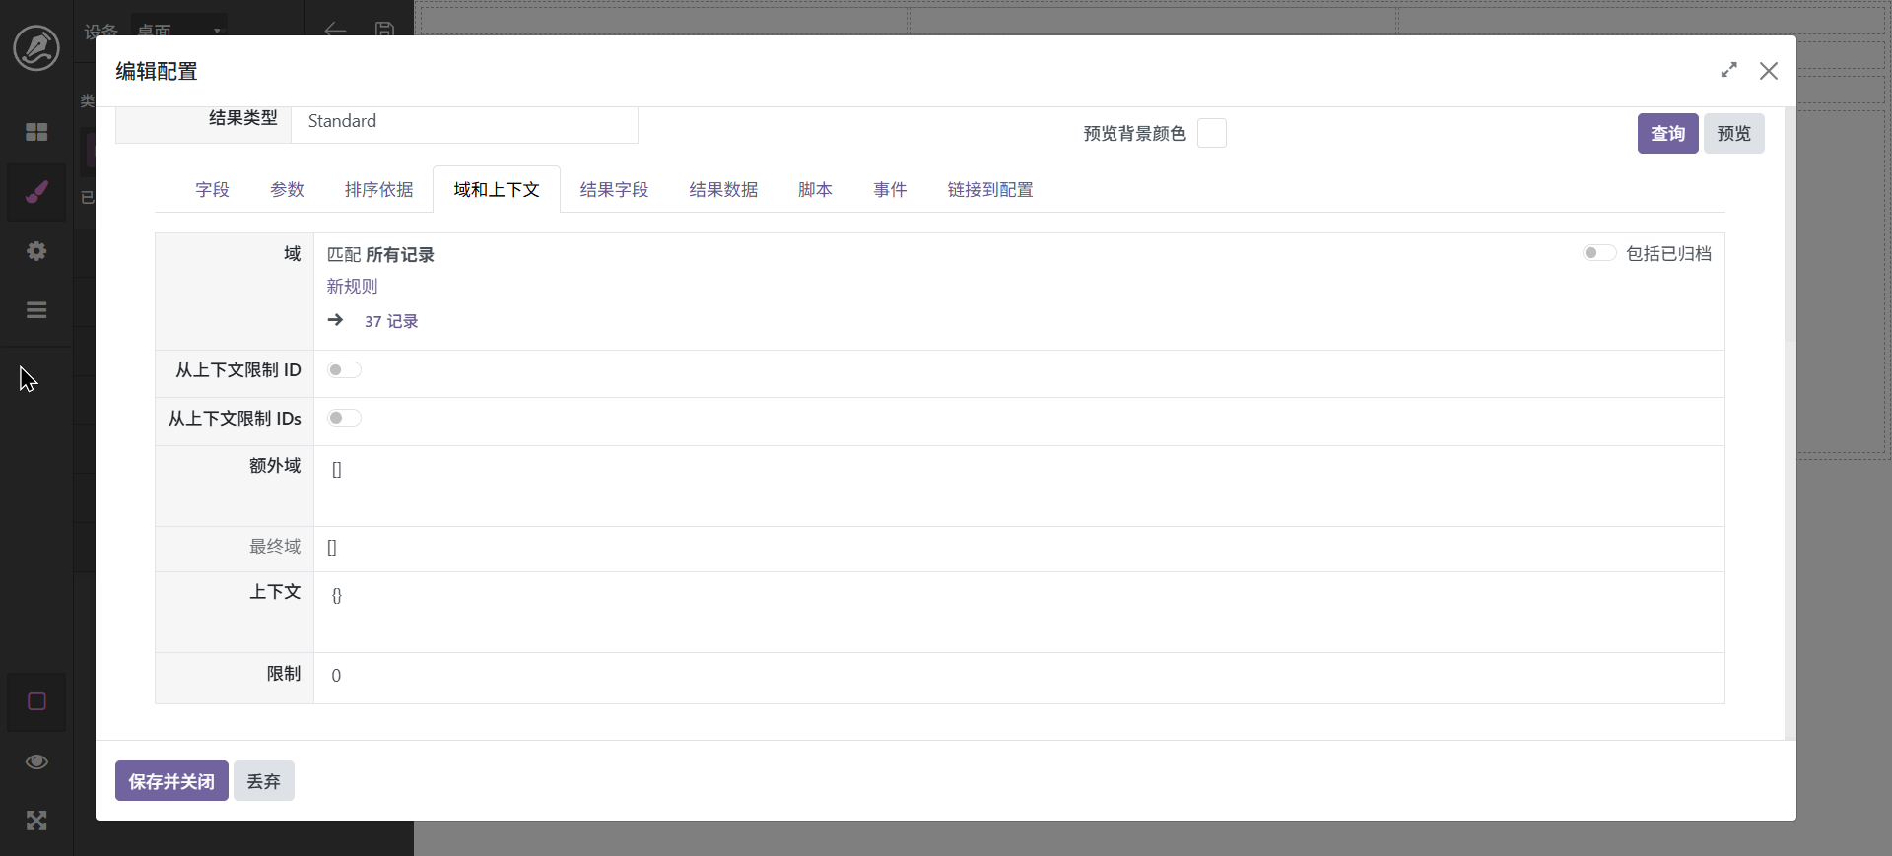The image size is (1892, 856).
Task: Click the arrow icon beside 37 记录
Action: [x=336, y=320]
